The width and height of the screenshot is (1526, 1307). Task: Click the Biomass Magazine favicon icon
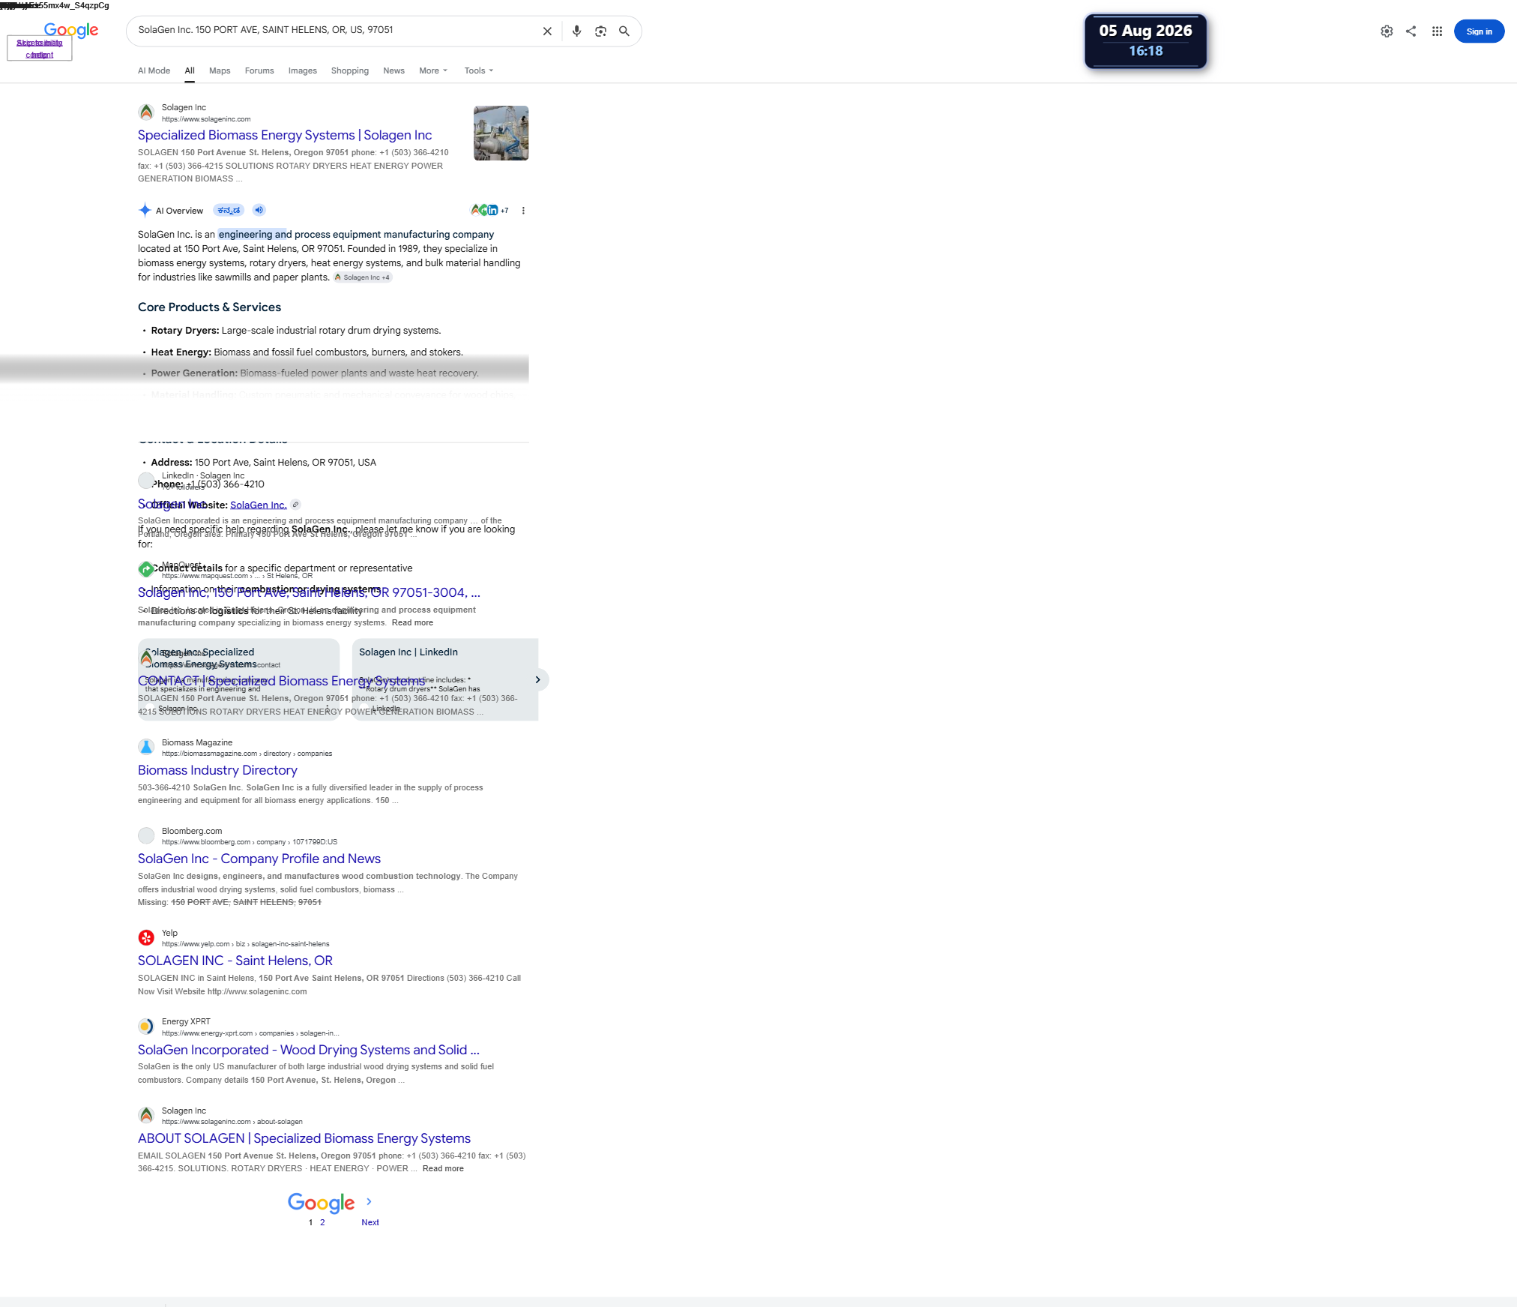pyautogui.click(x=146, y=747)
